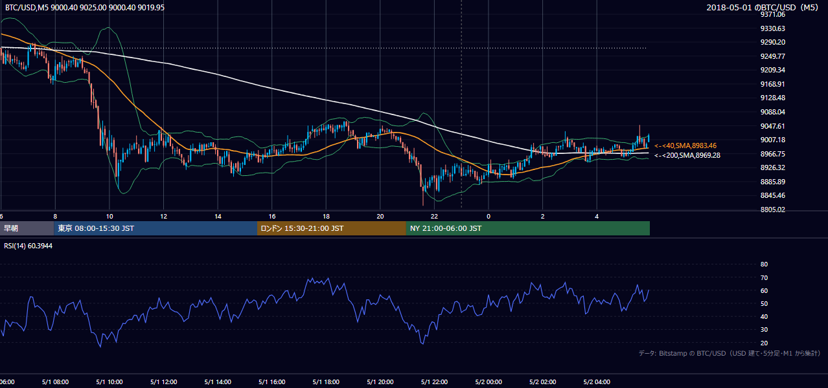828x388 pixels.
Task: Click the BTC/USD,M5 OHLC header text
Action: click(85, 8)
